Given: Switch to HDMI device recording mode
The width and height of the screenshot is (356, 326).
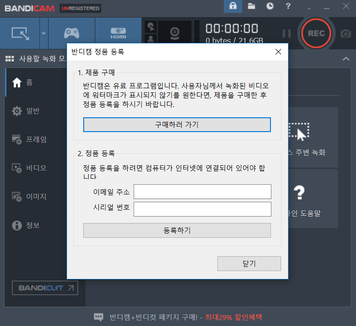Looking at the screenshot, I should point(118,33).
